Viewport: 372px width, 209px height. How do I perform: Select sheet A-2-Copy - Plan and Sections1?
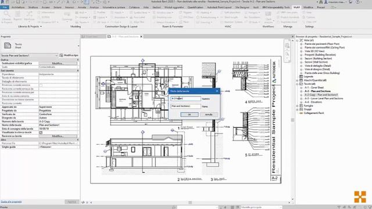(321, 95)
